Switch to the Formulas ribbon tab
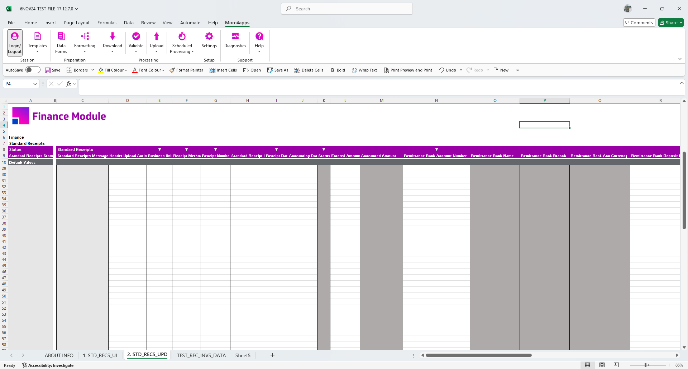688x369 pixels. pos(107,23)
